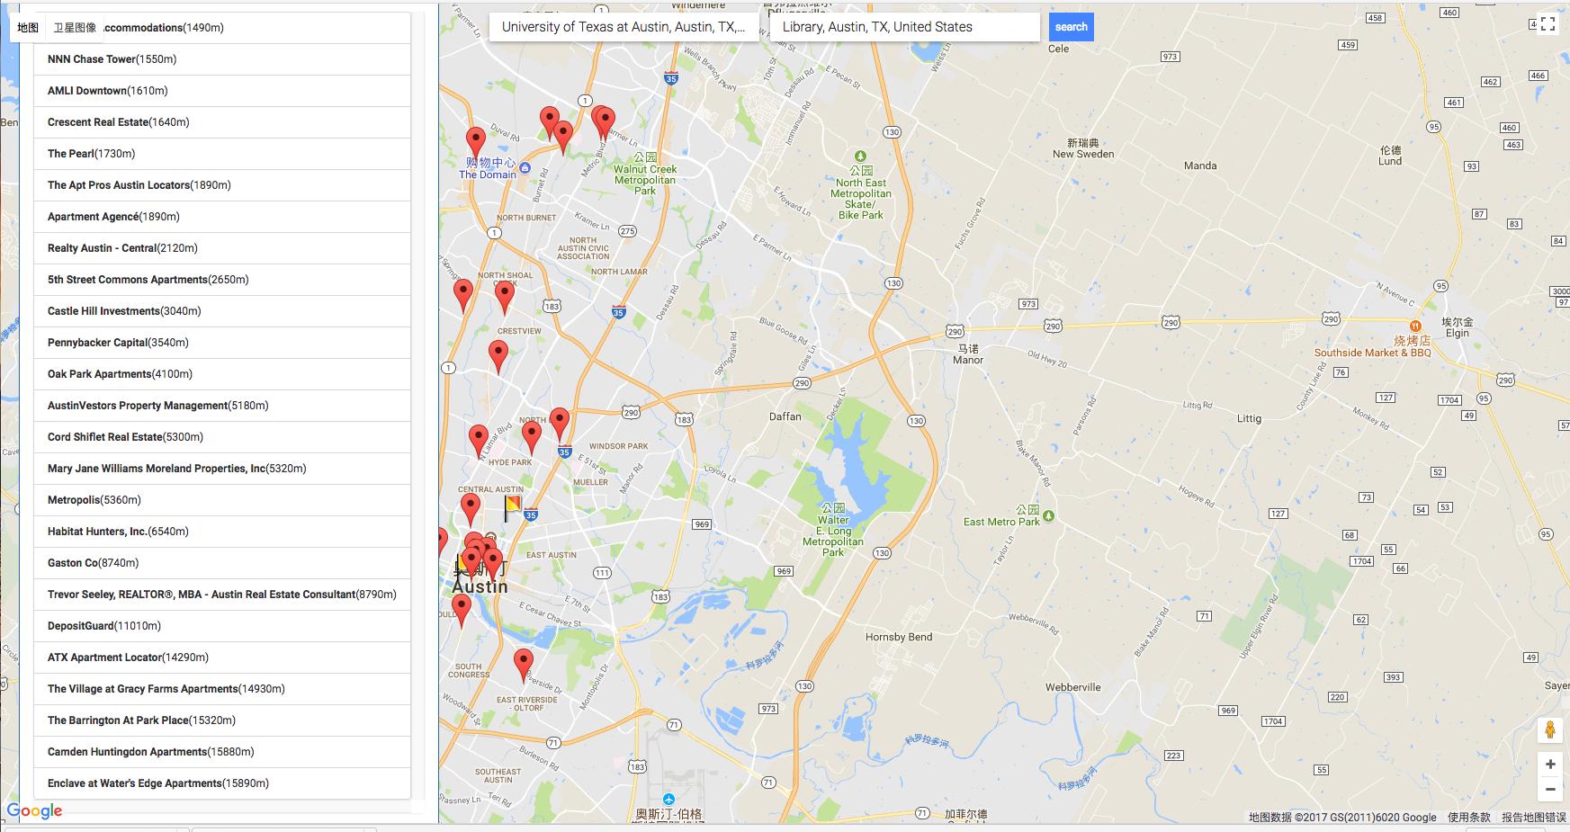The height and width of the screenshot is (832, 1570).
Task: Select Habitat Hunters, Inc.
Action: (222, 532)
